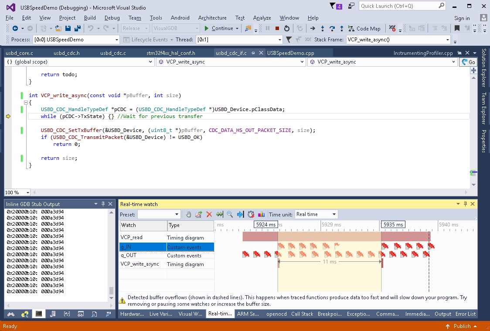Click the Show Next Statement arrow icon
This screenshot has height=331, width=490.
pyautogui.click(x=313, y=28)
